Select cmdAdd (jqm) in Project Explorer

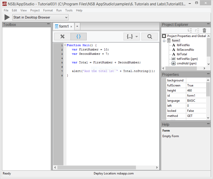point(187,63)
